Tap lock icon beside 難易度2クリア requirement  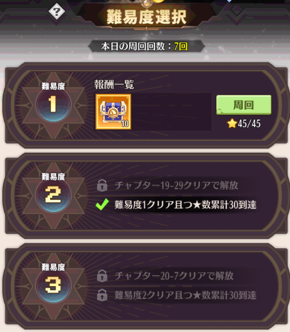tap(102, 295)
